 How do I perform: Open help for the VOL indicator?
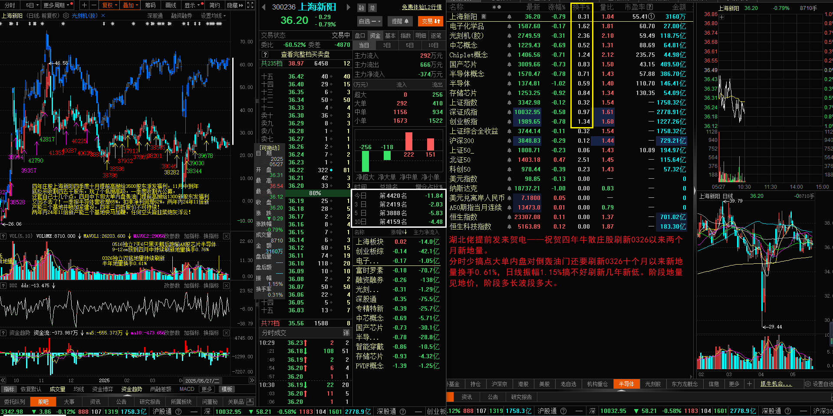(3, 236)
